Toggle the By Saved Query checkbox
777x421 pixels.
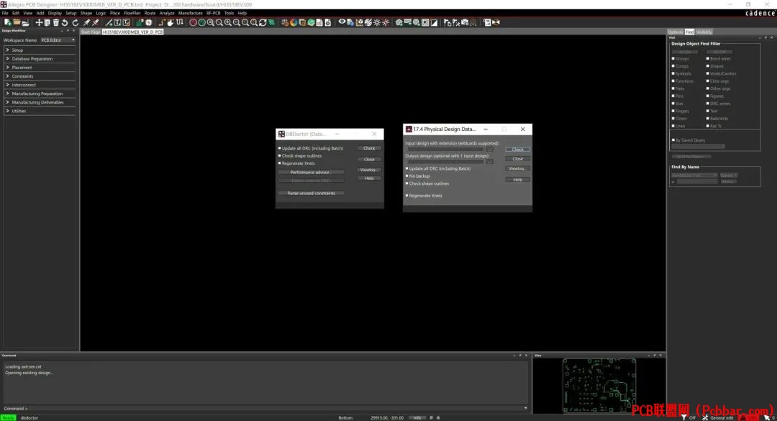point(673,140)
